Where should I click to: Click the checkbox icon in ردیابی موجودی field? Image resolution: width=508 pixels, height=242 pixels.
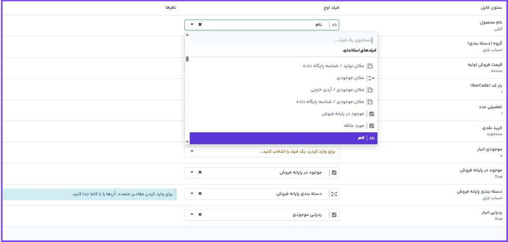point(334,214)
